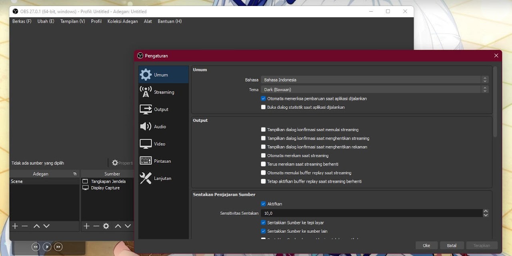Enable Otomatis merekam saat streaming
Image resolution: width=512 pixels, height=256 pixels.
[x=263, y=156]
